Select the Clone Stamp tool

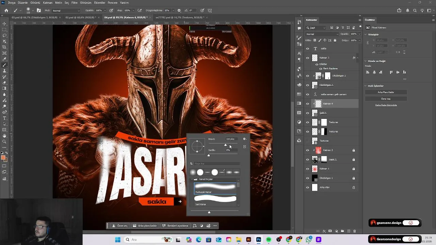pos(4,71)
